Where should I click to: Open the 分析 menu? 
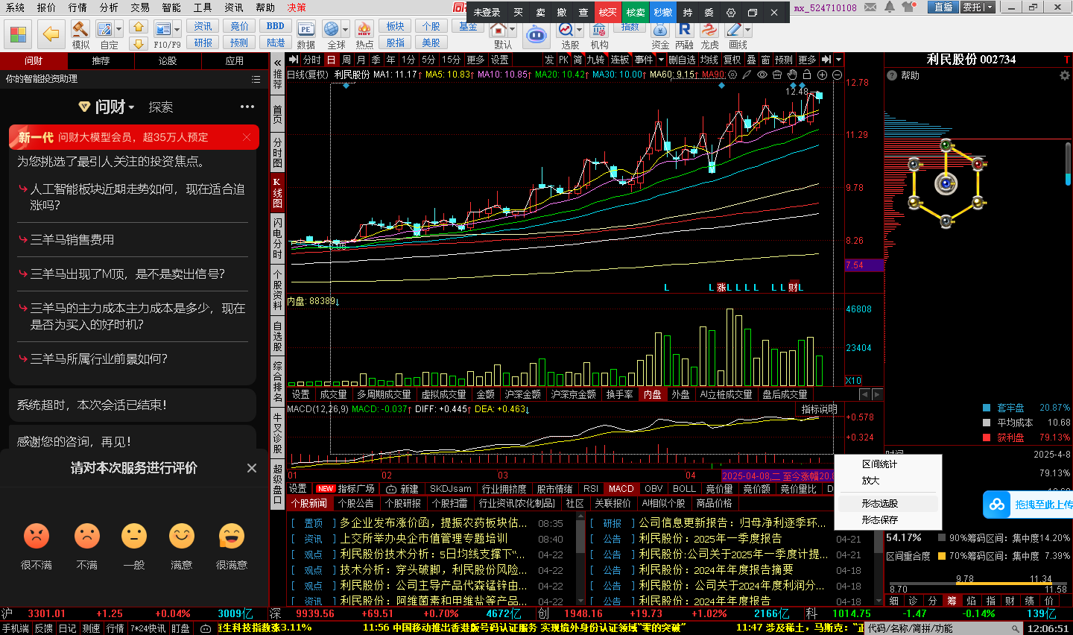[109, 7]
